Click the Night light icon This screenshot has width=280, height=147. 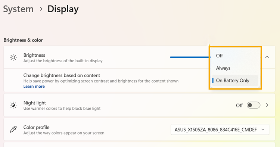pos(13,105)
